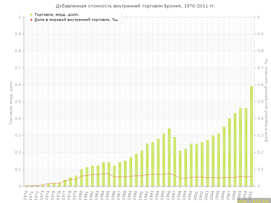Select the tallest bar for year 2011
The height and width of the screenshot is (203, 271).
point(251,136)
